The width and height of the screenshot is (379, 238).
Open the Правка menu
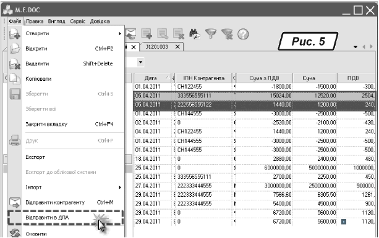(x=35, y=21)
